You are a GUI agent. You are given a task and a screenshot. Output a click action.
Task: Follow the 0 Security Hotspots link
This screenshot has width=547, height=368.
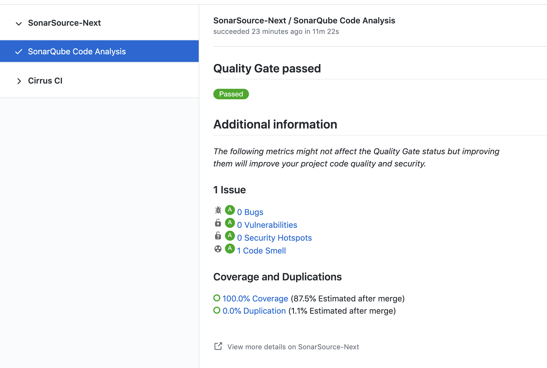pyautogui.click(x=274, y=238)
